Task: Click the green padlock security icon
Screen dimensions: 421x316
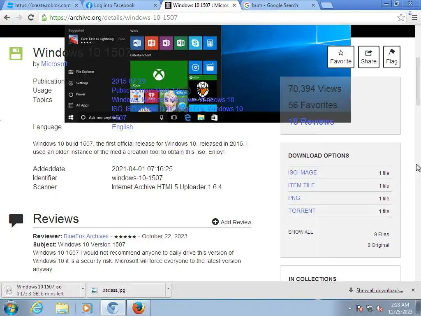Action: [x=44, y=17]
